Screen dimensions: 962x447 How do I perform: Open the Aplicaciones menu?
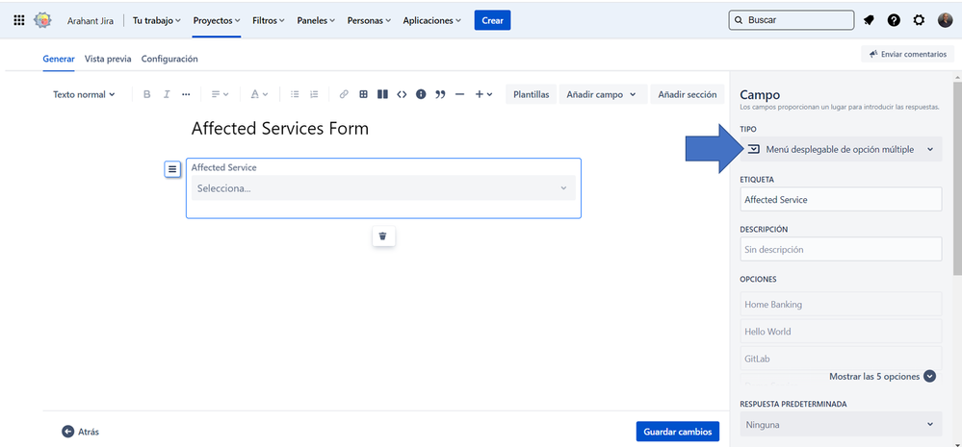pyautogui.click(x=432, y=20)
